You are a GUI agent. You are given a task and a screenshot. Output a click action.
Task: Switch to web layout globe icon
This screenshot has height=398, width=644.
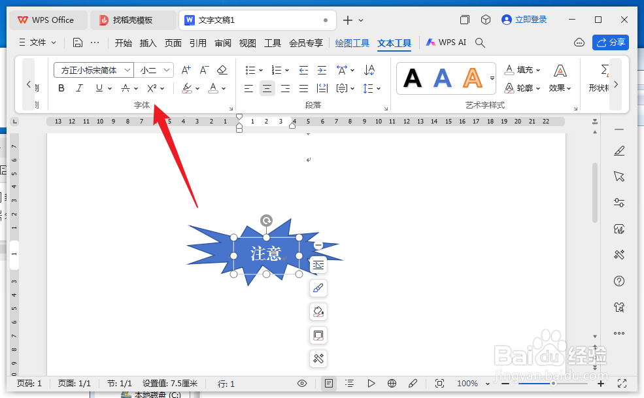(392, 383)
